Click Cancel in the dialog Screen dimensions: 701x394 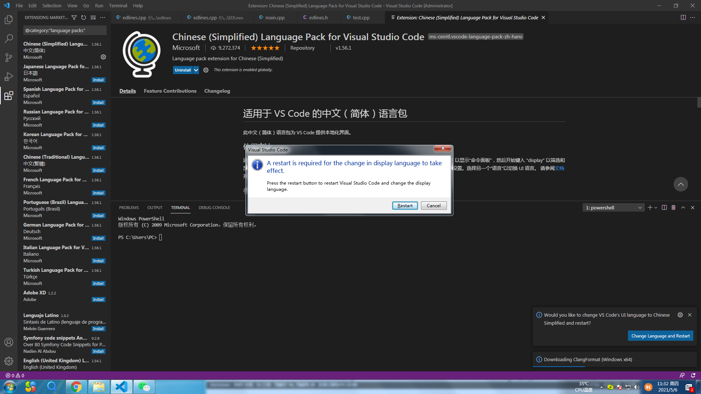(x=434, y=206)
